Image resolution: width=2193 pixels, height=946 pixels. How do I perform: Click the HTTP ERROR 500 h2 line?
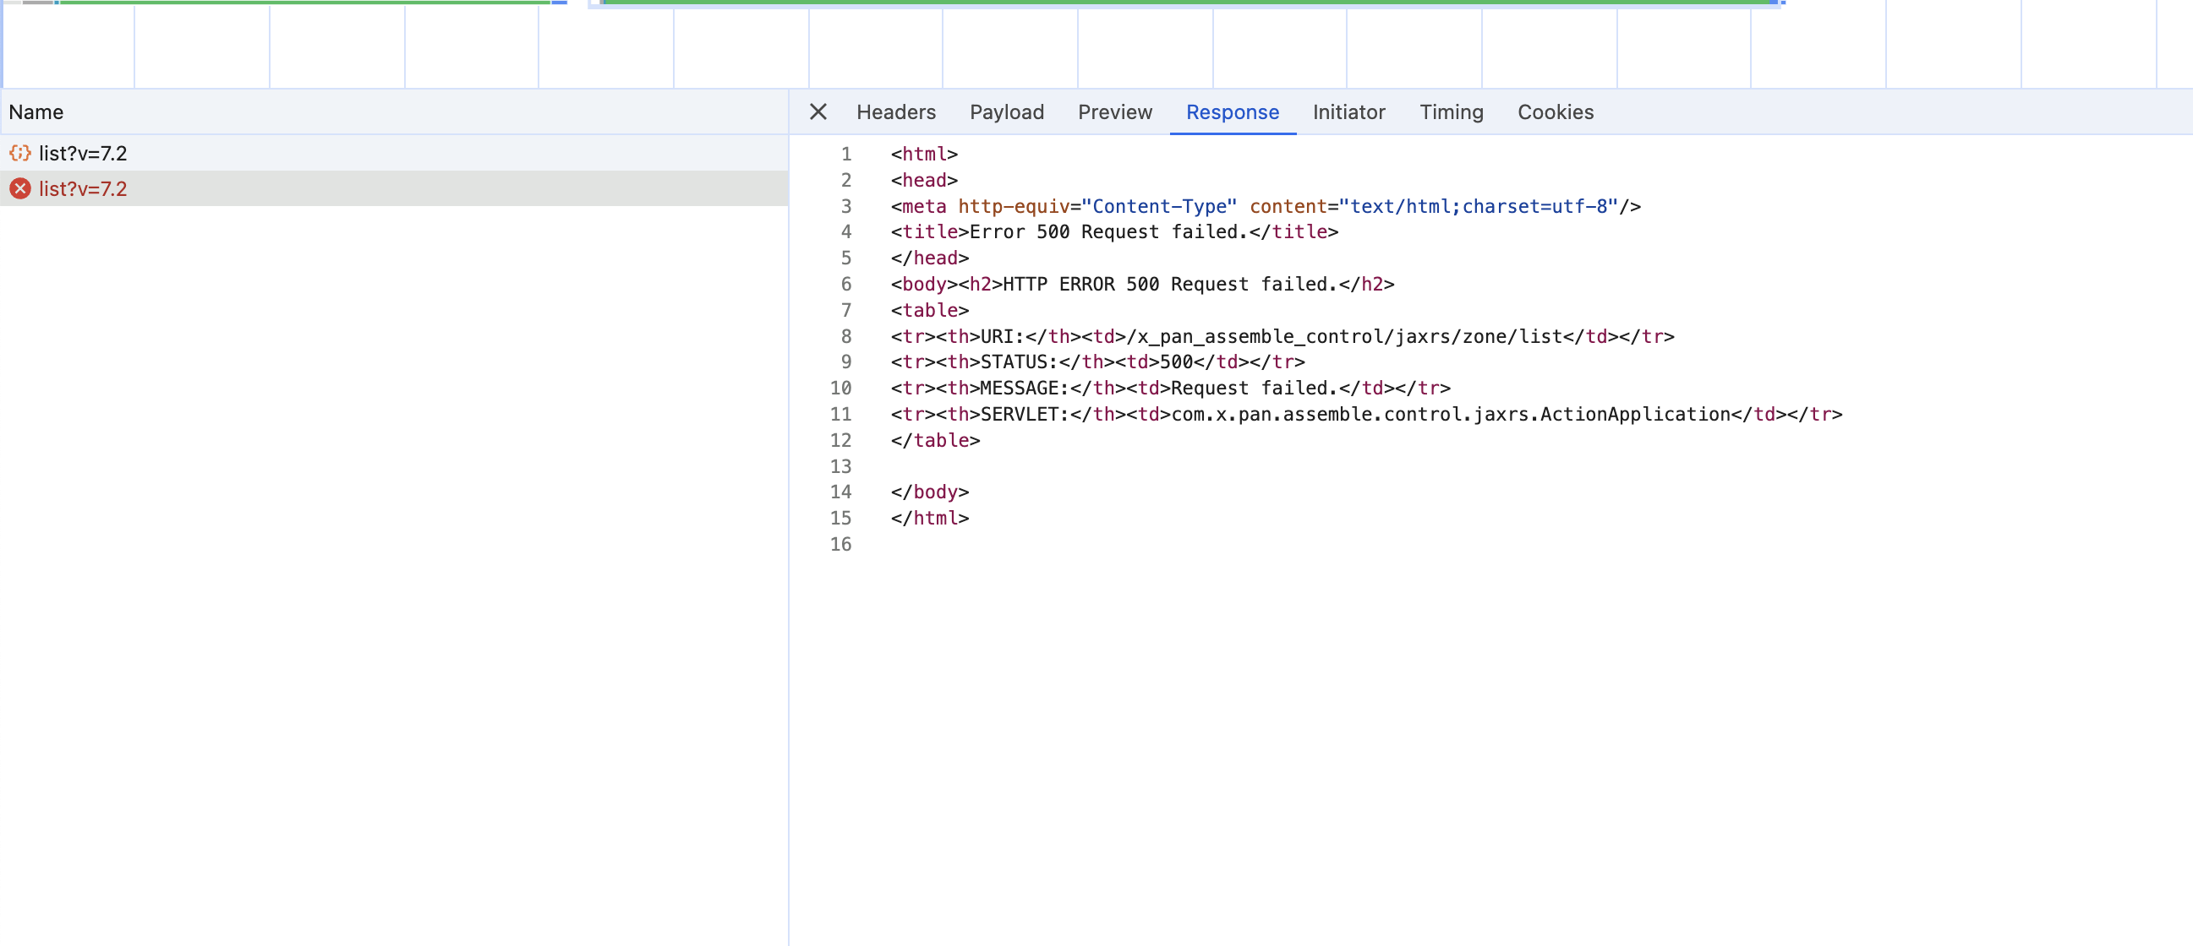click(x=1141, y=284)
